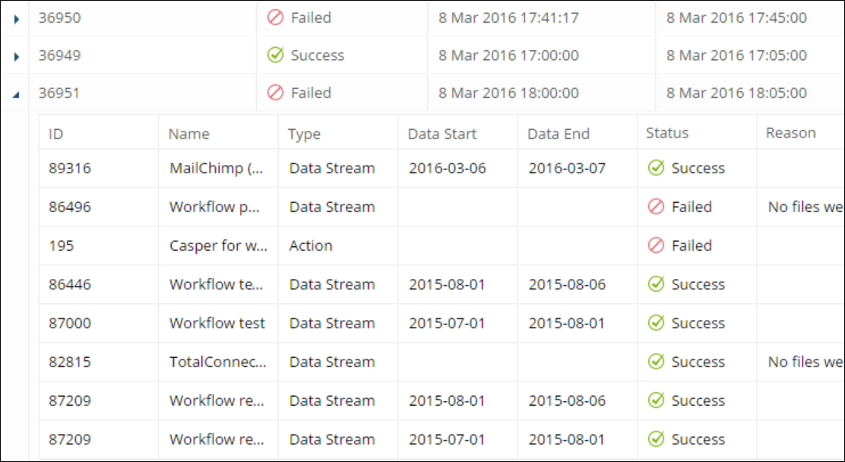This screenshot has width=845, height=462.
Task: Click the Failed icon on the Workflow p... row
Action: click(656, 207)
